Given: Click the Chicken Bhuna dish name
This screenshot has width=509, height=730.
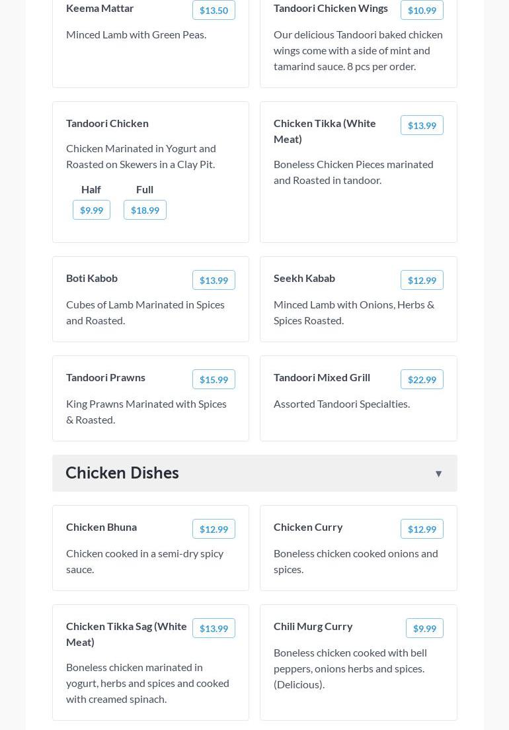Looking at the screenshot, I should click(x=101, y=527).
